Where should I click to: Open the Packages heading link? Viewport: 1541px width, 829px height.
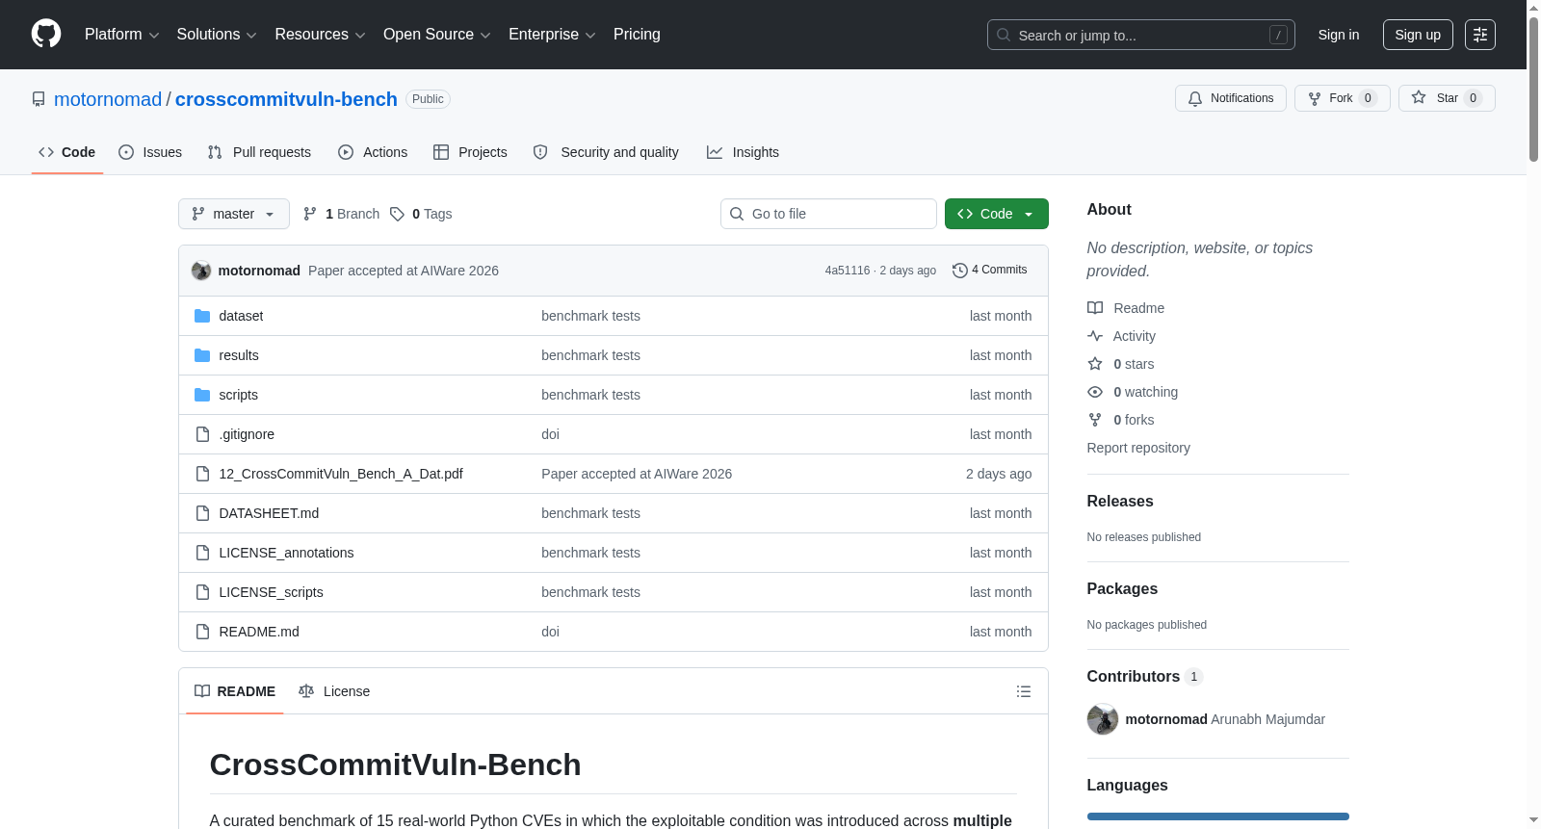click(1122, 588)
